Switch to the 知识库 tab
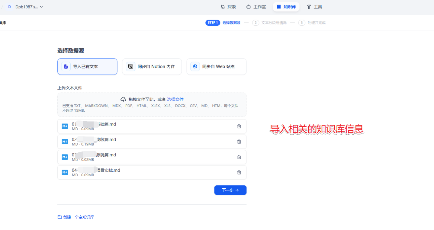The image size is (434, 230). tap(286, 7)
